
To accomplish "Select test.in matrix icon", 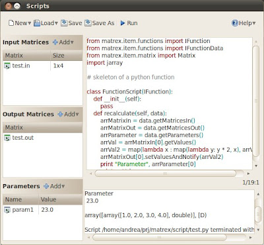I will click(7, 66).
